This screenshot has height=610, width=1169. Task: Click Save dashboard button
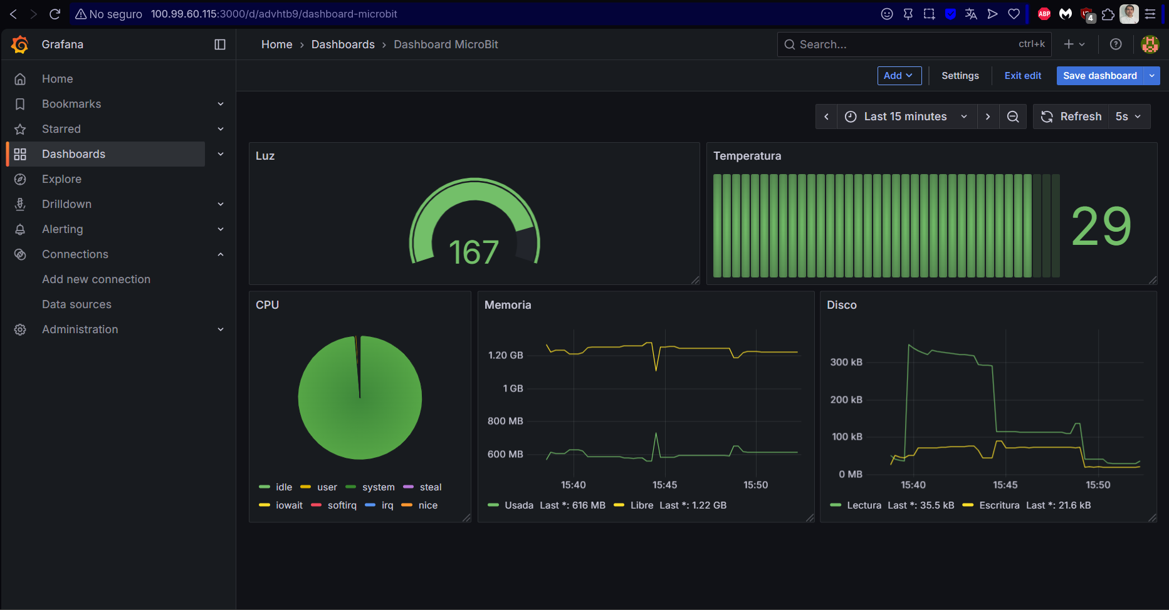(1100, 76)
